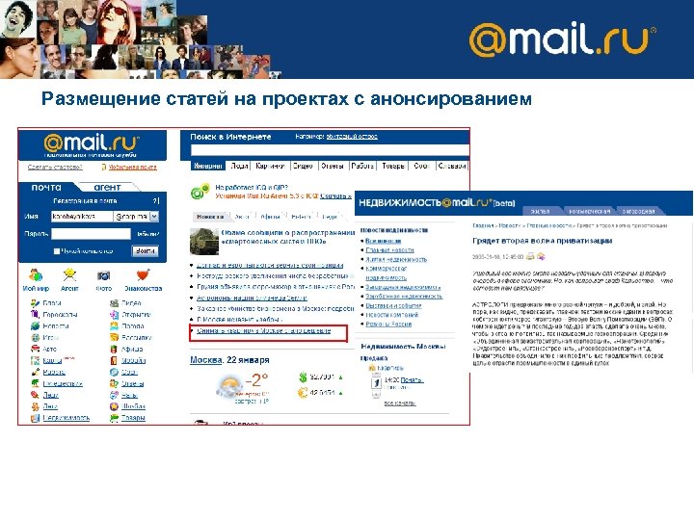Click the flag icon beside Товары
Screen dimensions: 694x520
(114, 418)
